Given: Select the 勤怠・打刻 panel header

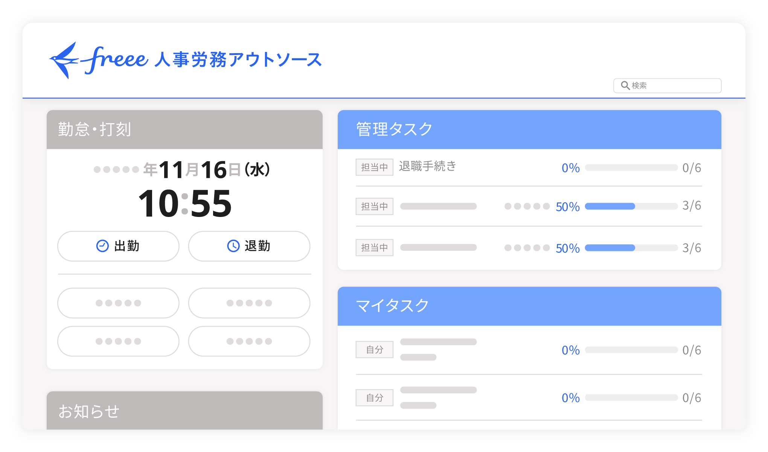Looking at the screenshot, I should (x=184, y=130).
